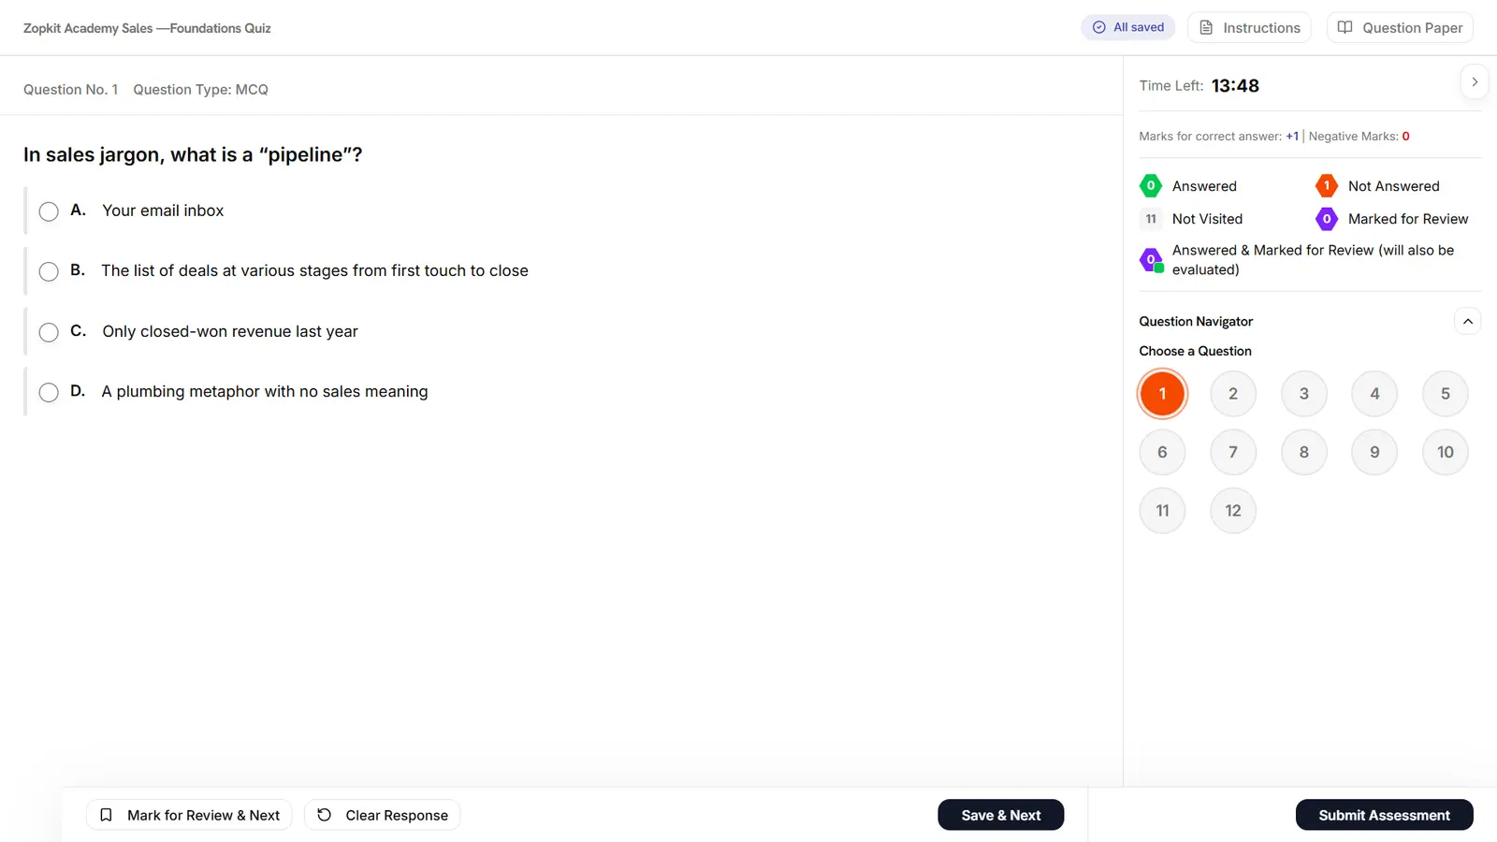The image size is (1497, 842).
Task: Click the green Answered hexagon badge
Action: [x=1151, y=185]
